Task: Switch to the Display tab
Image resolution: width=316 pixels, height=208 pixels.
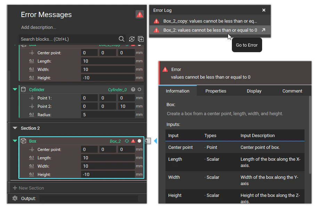Action: (x=254, y=91)
